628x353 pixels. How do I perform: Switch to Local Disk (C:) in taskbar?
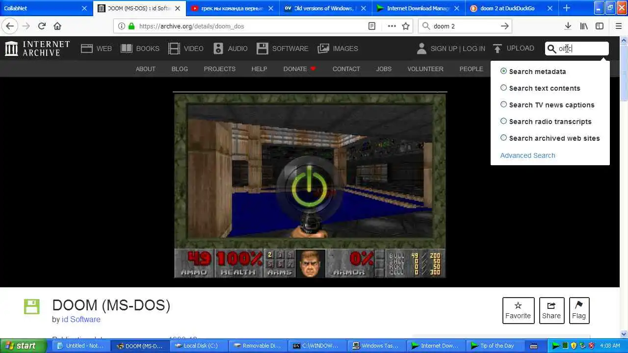point(198,346)
